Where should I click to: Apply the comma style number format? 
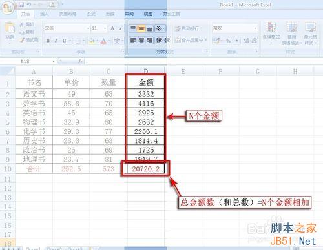coord(237,41)
